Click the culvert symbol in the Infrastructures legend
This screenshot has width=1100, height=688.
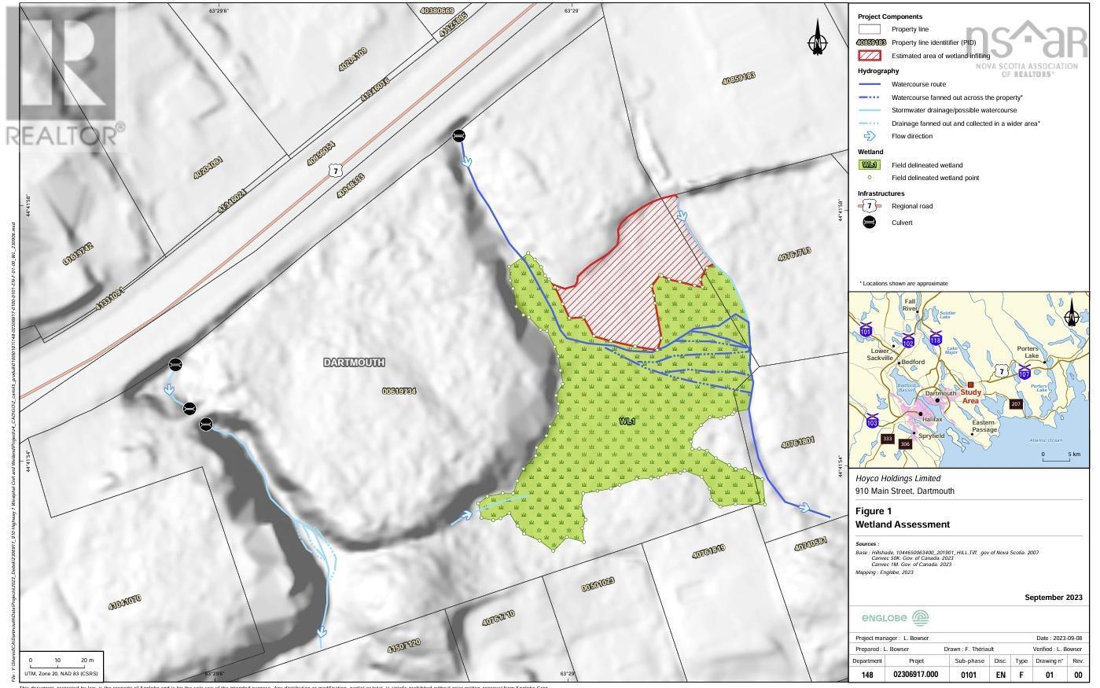tap(868, 223)
